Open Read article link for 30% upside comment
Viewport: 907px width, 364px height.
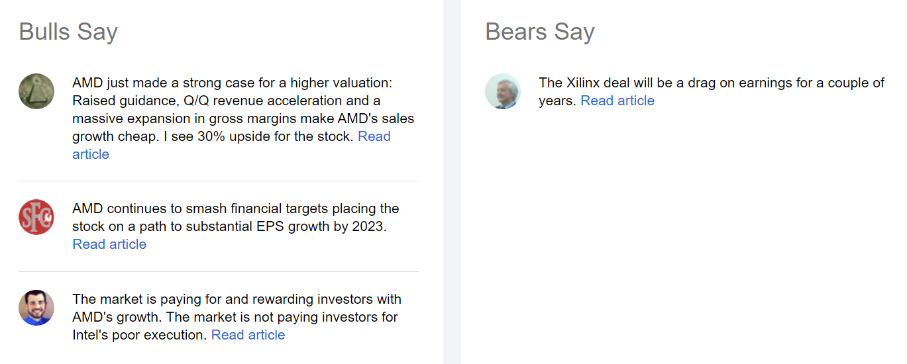tap(374, 137)
